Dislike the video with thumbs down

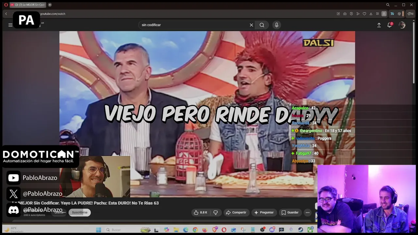(x=216, y=212)
